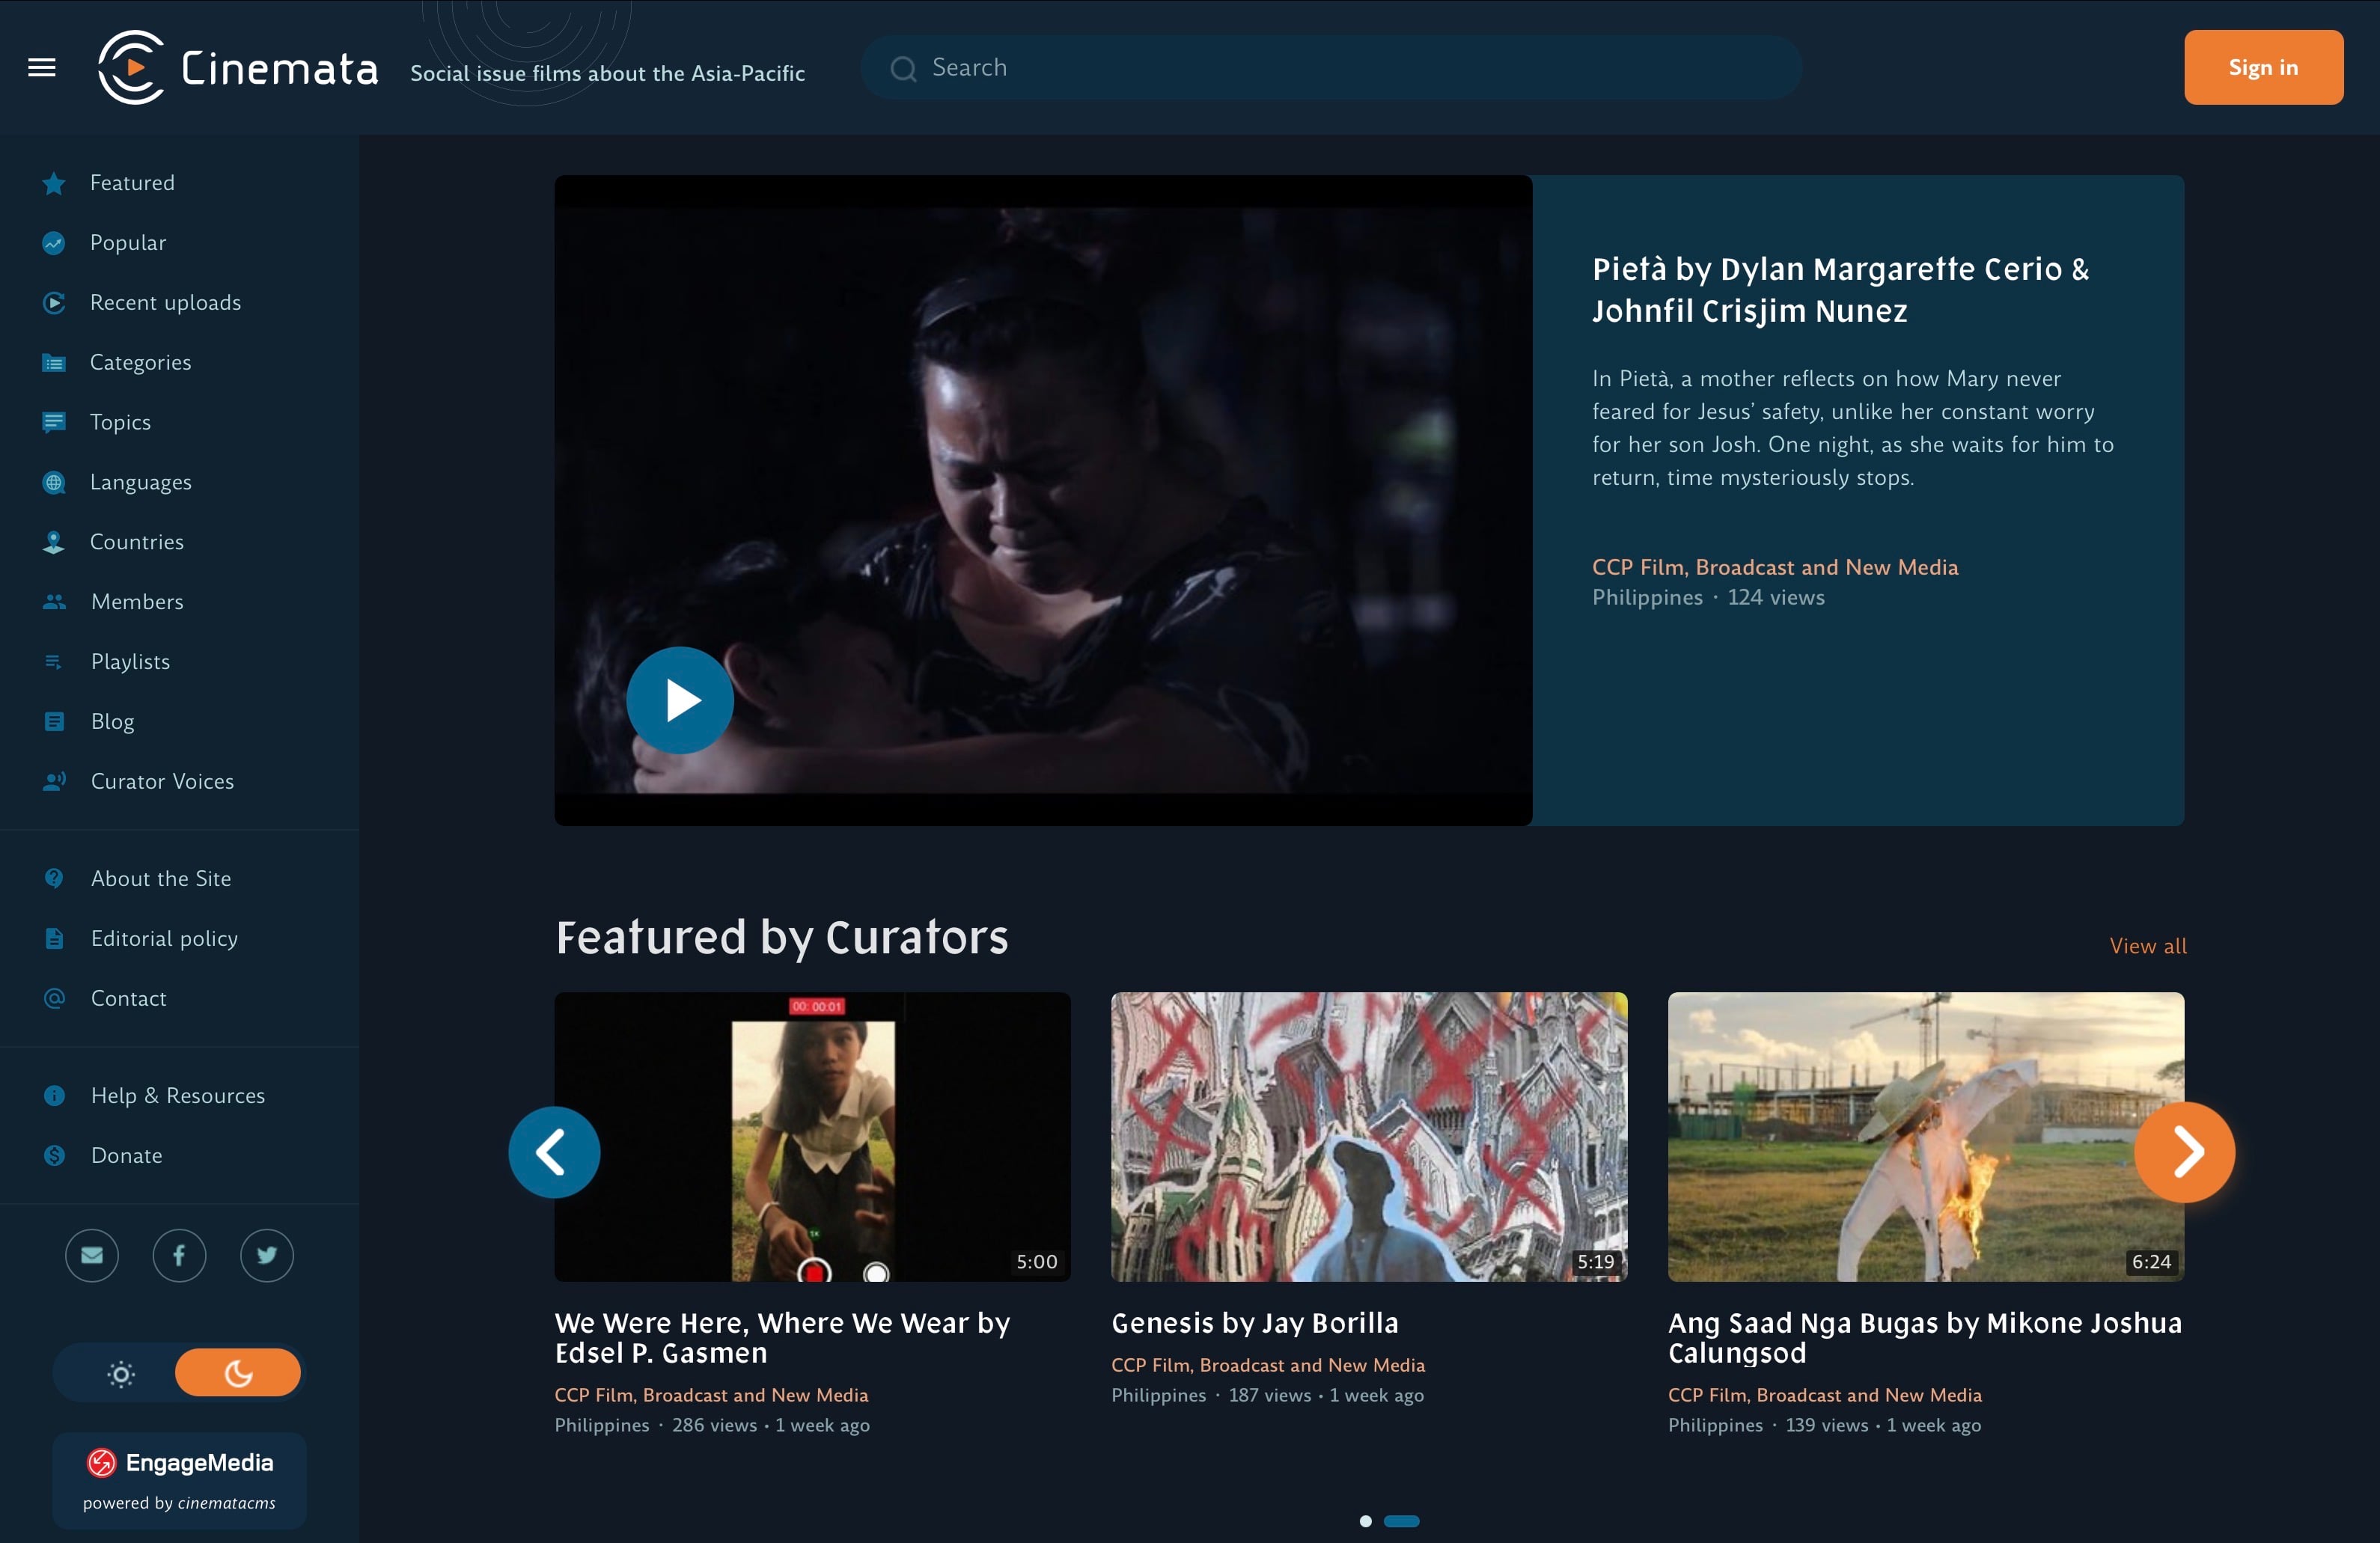Image resolution: width=2380 pixels, height=1543 pixels.
Task: Open the search field magnifier
Action: pyautogui.click(x=903, y=67)
